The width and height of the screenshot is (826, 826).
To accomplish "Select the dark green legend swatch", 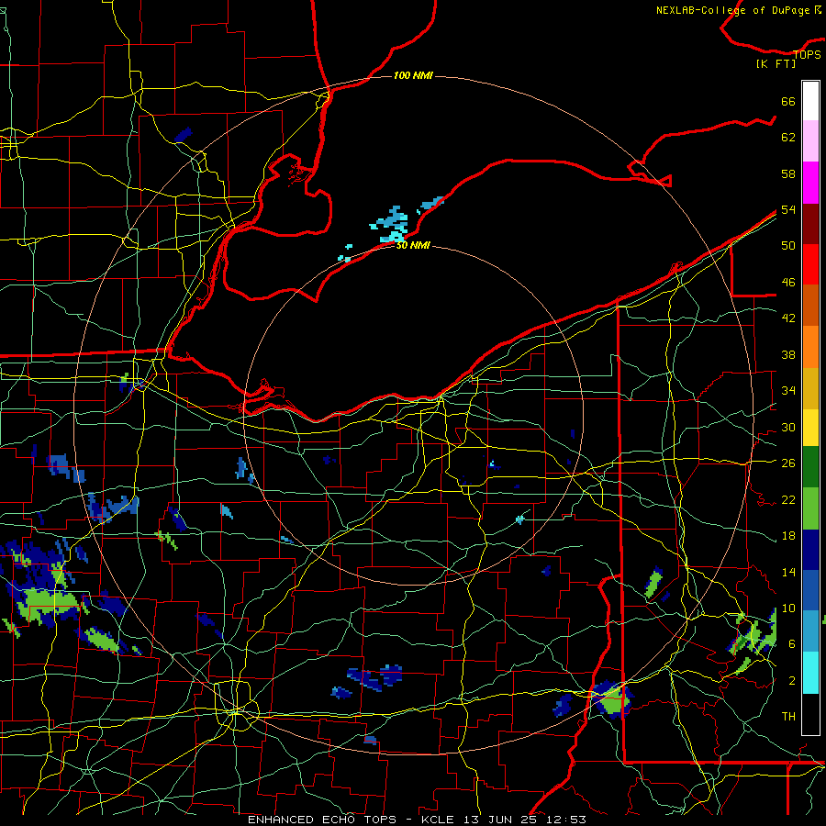I will (x=810, y=467).
